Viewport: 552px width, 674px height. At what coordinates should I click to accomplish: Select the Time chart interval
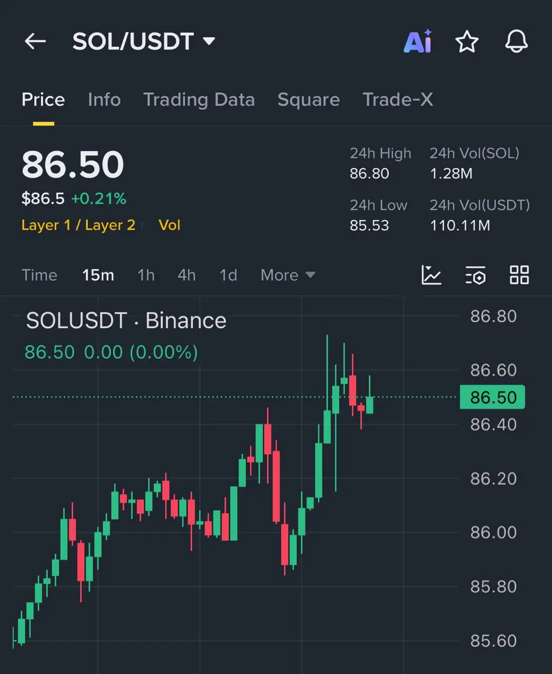(40, 275)
